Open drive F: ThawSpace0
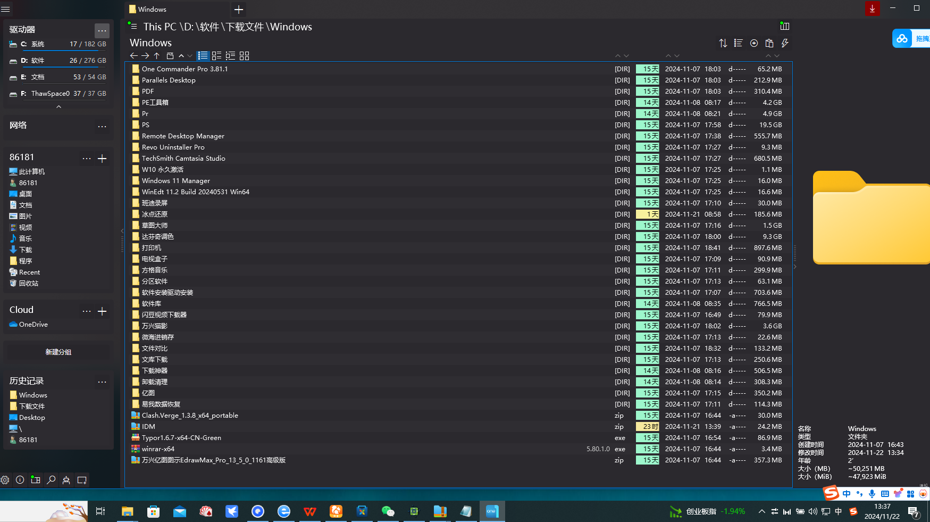The image size is (930, 522). coord(57,94)
